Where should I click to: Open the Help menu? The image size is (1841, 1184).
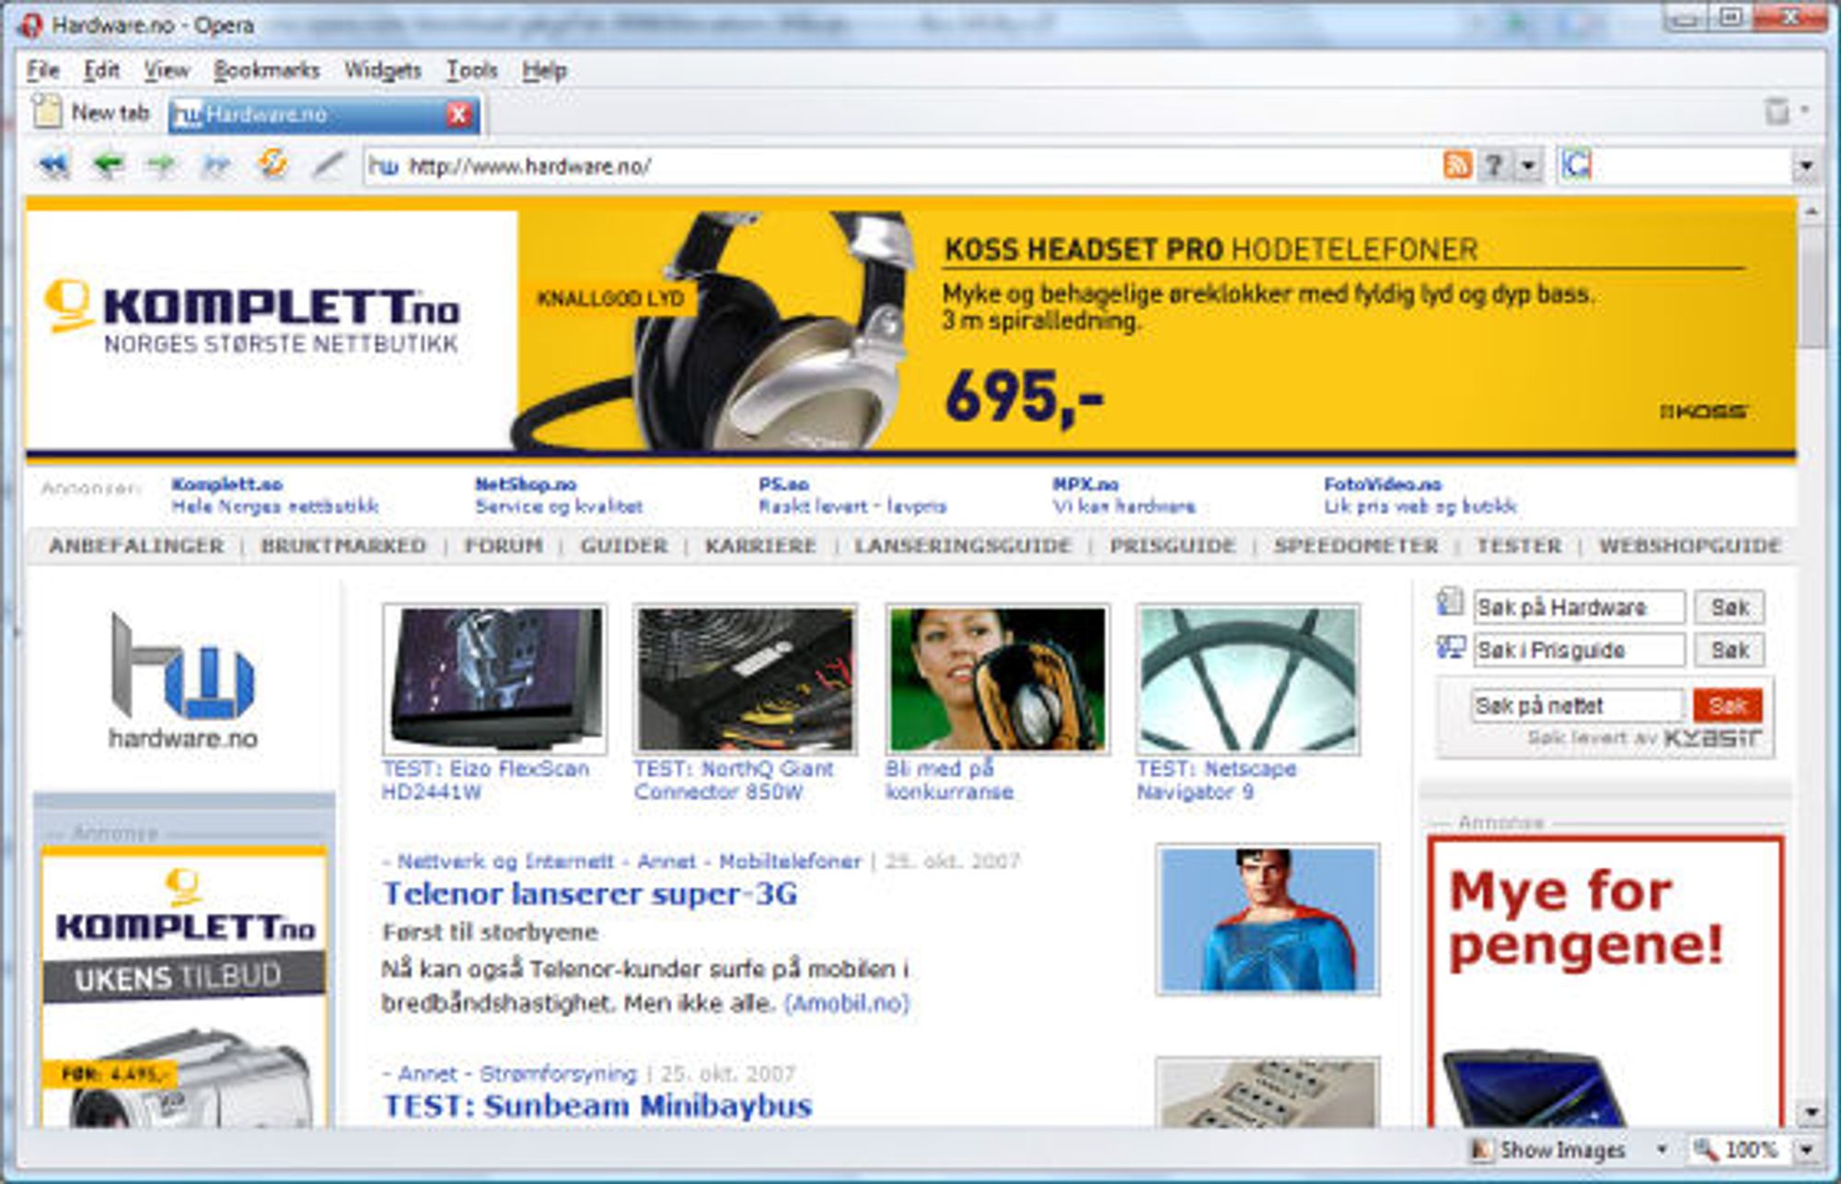tap(544, 70)
